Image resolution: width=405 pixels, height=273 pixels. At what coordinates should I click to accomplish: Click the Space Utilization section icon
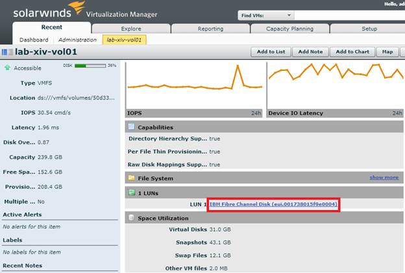(132, 218)
